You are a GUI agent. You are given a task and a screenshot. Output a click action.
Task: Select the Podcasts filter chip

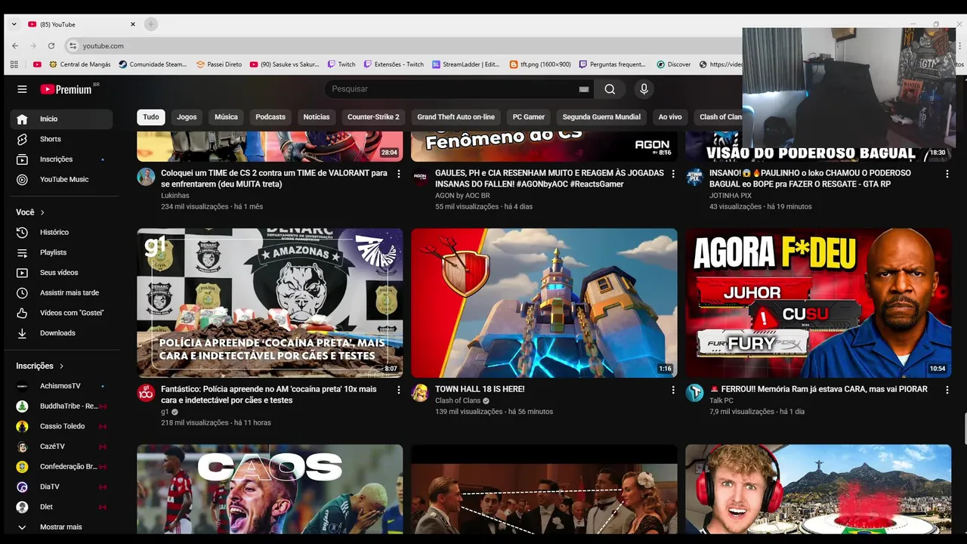pyautogui.click(x=270, y=117)
